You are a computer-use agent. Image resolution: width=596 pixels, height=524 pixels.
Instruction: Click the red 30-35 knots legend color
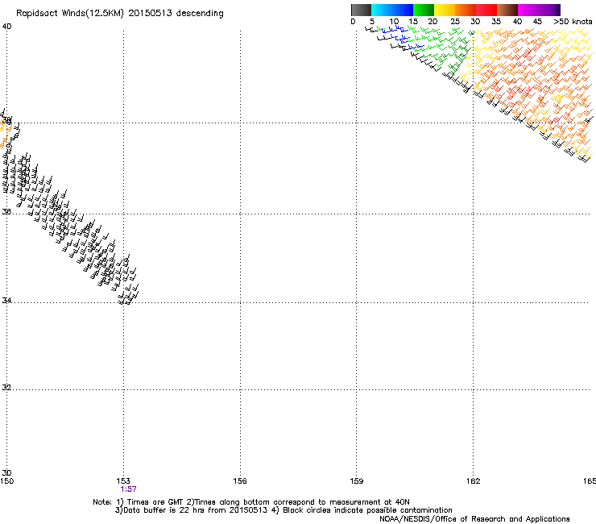(486, 10)
